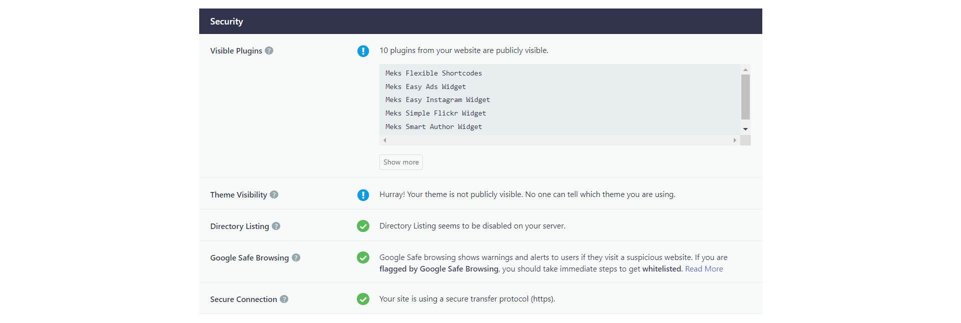Image resolution: width=961 pixels, height=323 pixels.
Task: Select Meks Simple Flickr Widget entry
Action: tap(435, 113)
